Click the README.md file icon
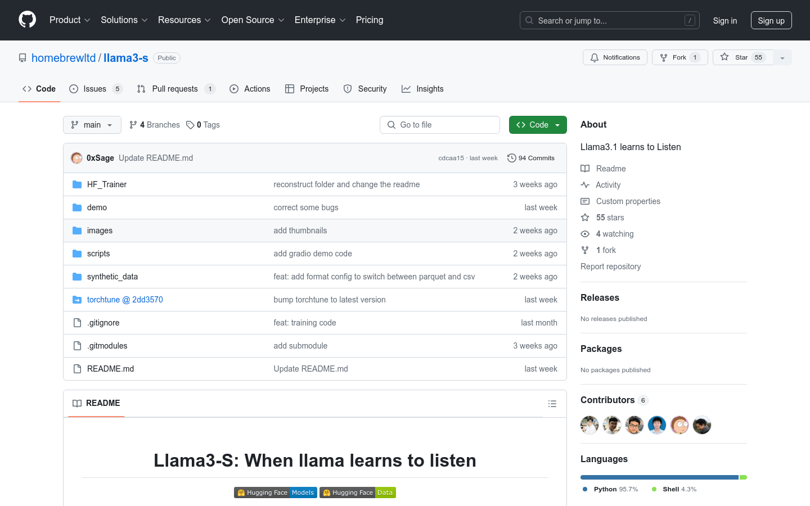This screenshot has height=506, width=810. pos(77,369)
